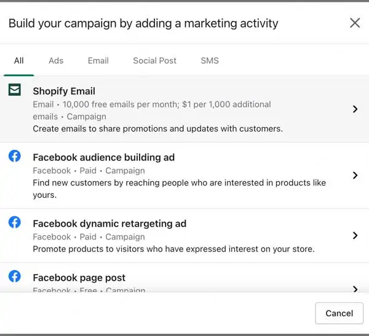Click Facebook icon beside page post
The image size is (369, 336).
click(x=15, y=276)
